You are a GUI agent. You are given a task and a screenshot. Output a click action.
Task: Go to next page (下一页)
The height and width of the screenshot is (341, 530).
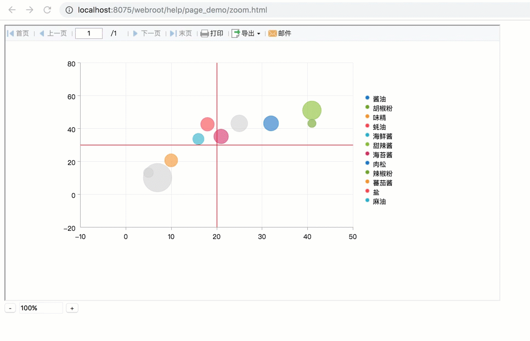147,33
